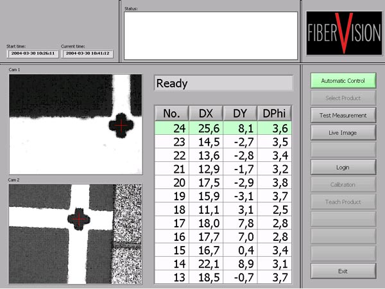
Task: Select measurement row number 19
Action: click(223, 195)
